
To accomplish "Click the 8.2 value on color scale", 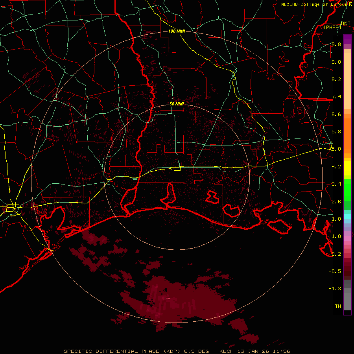I will (336, 79).
